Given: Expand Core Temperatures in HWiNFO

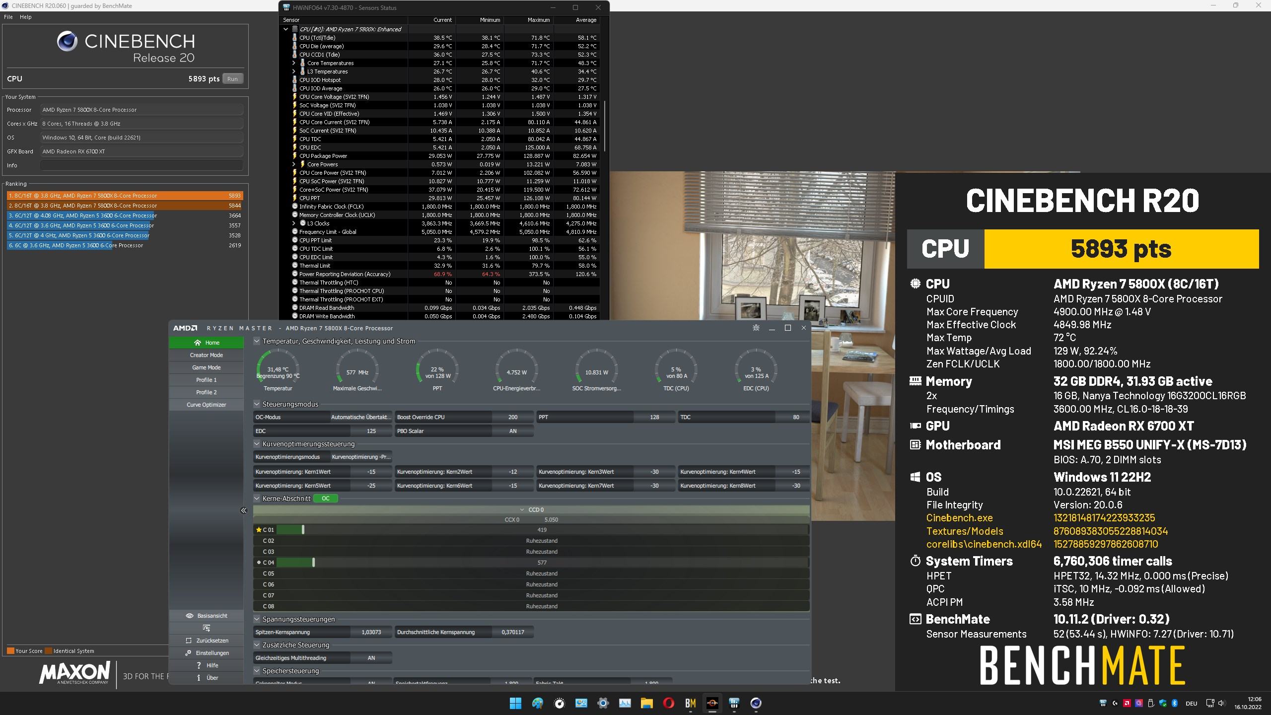Looking at the screenshot, I should [x=294, y=63].
